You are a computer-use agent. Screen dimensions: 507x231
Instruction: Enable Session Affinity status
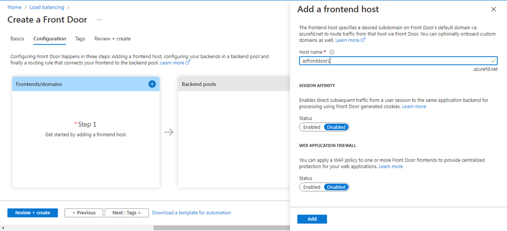(x=312, y=127)
